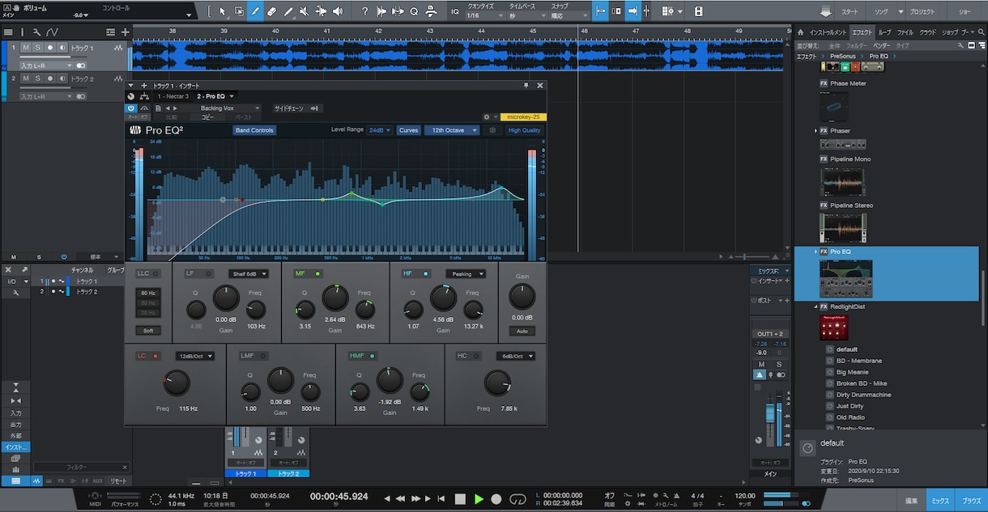
Task: Switch to the 1 - Nectar 3 insert tab
Action: pos(172,96)
